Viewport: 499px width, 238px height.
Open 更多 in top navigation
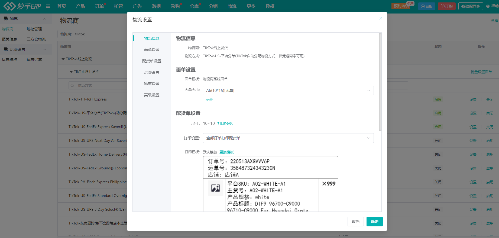pos(251,6)
